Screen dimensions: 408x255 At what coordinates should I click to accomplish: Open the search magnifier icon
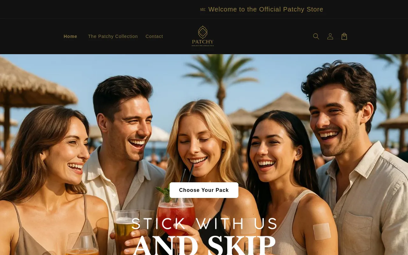click(316, 36)
